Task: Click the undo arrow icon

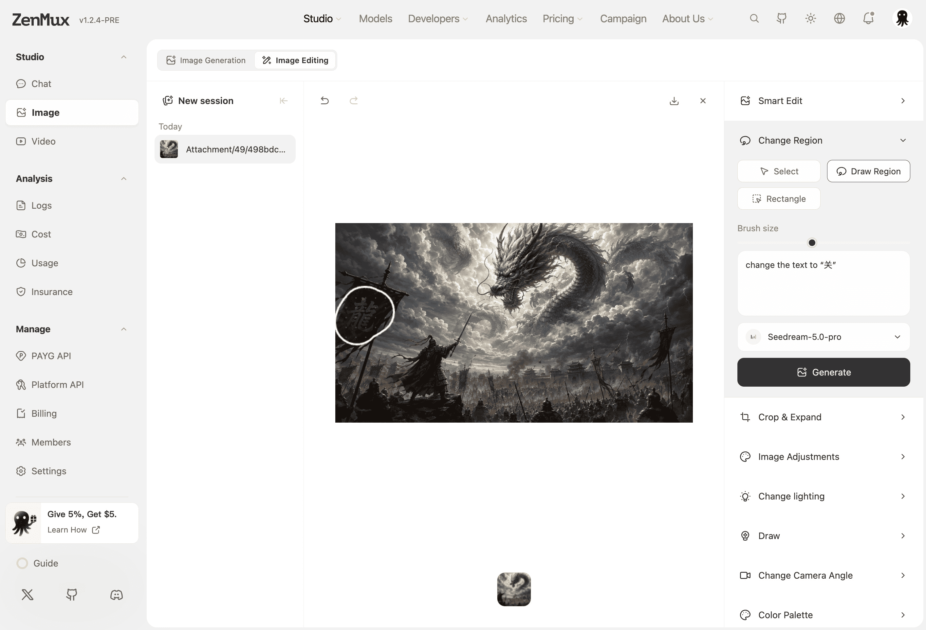Action: pos(325,101)
